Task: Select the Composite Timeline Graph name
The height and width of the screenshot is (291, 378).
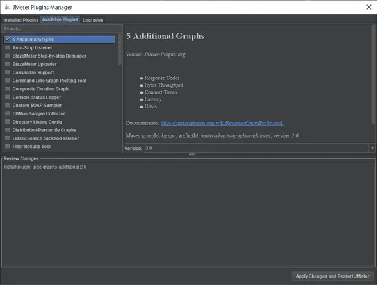Action: pos(40,88)
